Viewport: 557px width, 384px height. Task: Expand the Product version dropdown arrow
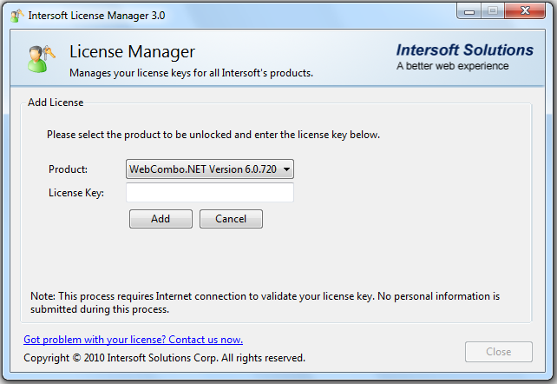[x=287, y=169]
